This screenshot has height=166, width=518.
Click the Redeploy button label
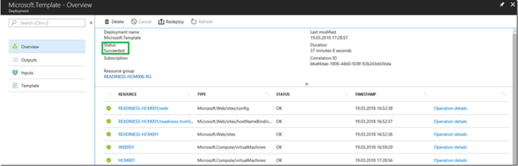tap(175, 22)
